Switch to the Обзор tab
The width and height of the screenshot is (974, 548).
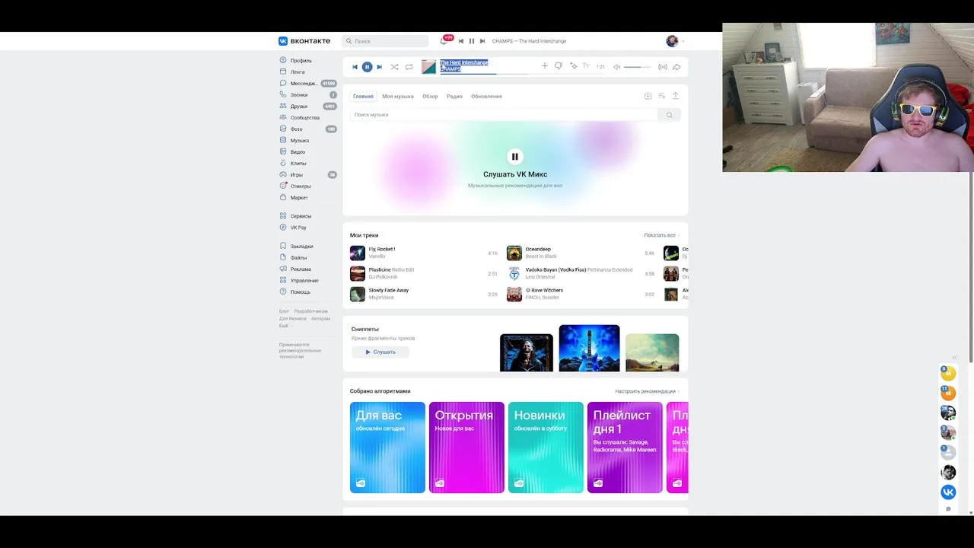tap(430, 97)
